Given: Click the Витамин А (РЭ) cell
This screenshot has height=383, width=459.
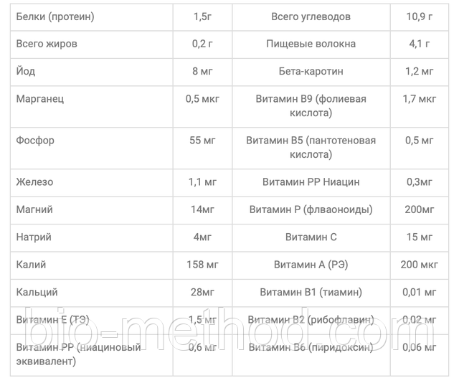Looking at the screenshot, I should (311, 265).
